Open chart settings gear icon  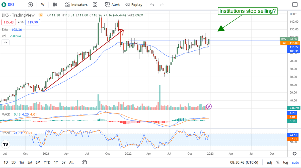click(x=295, y=153)
